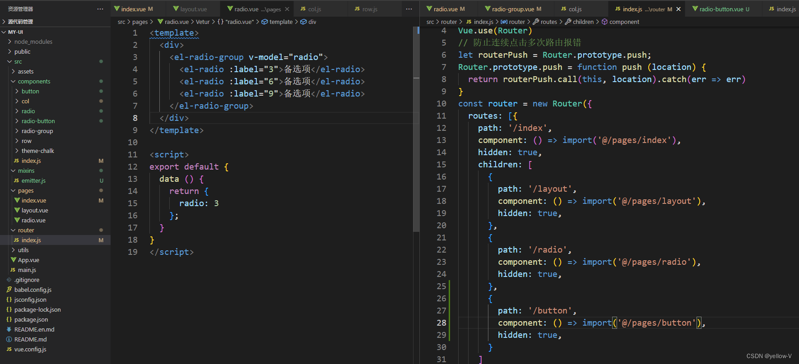The height and width of the screenshot is (364, 799).
Task: Open left editor group more actions ellipsis
Action: pyautogui.click(x=409, y=9)
